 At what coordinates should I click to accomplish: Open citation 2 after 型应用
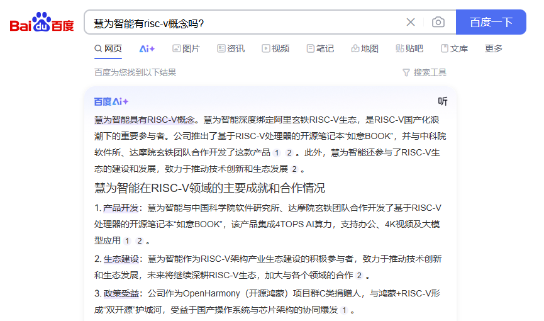pos(140,241)
